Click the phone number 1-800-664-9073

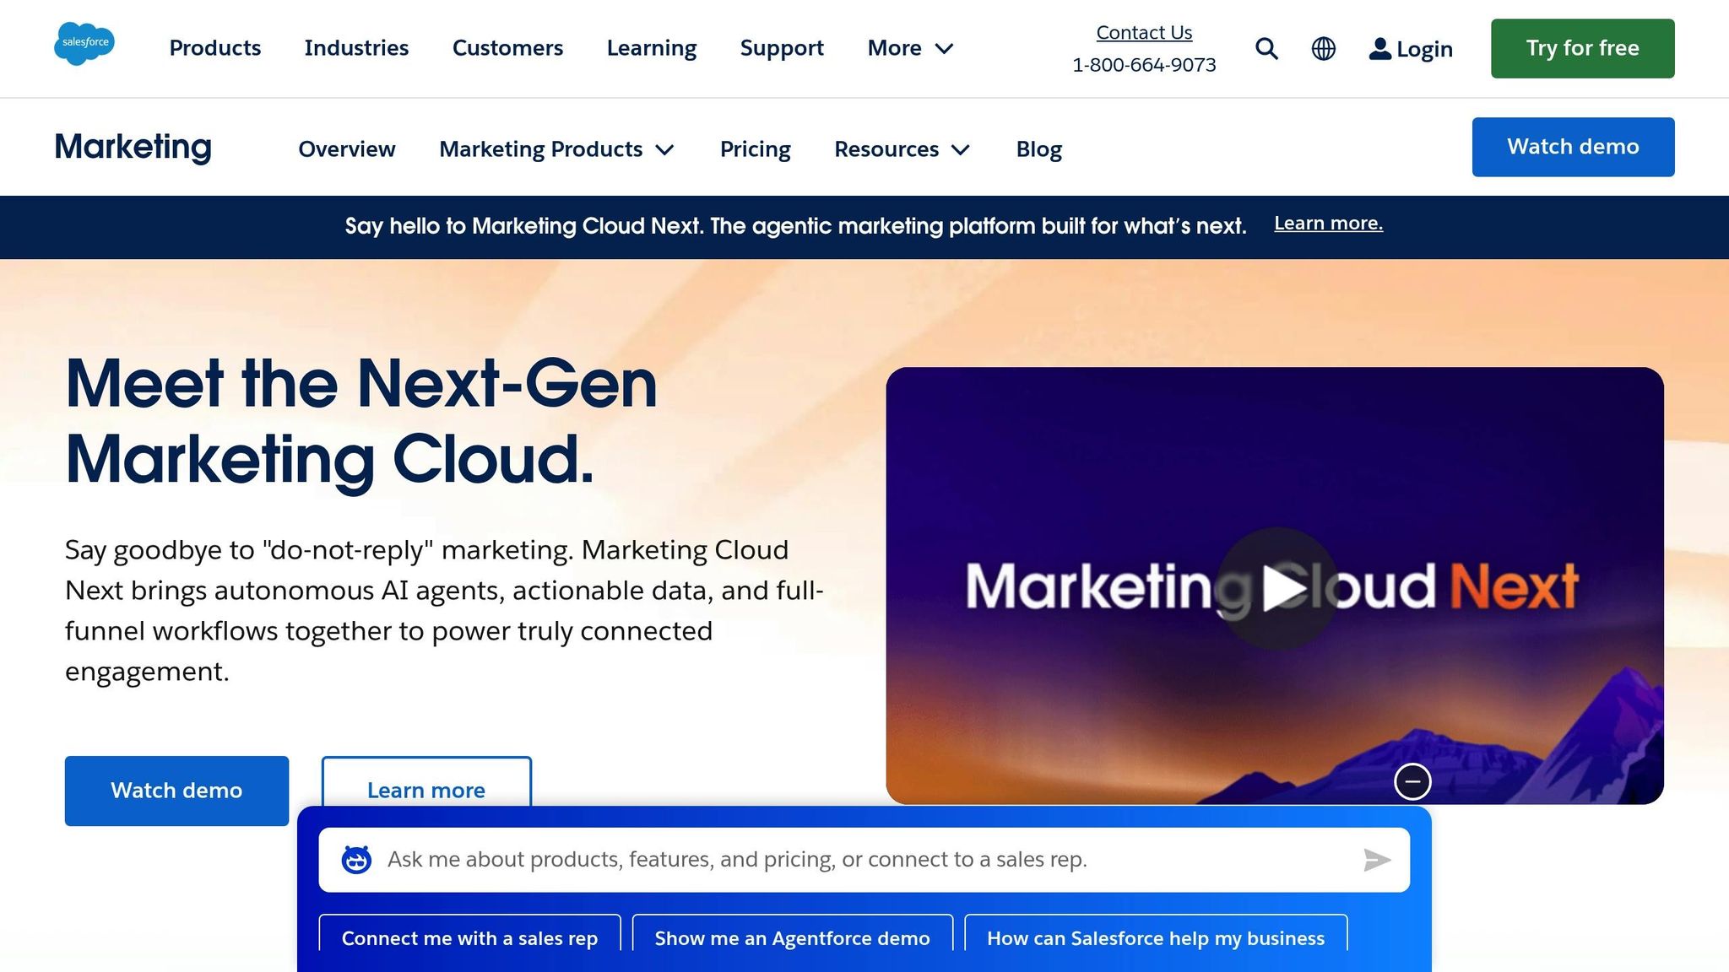(1144, 65)
